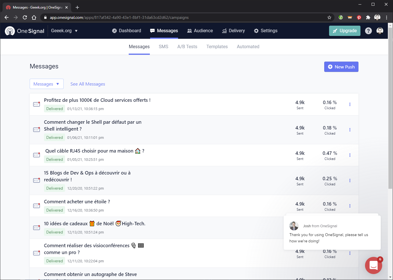The width and height of the screenshot is (393, 280).
Task: Open message '10 idées de cadeaux de Noël High-Tech'
Action: tap(95, 224)
